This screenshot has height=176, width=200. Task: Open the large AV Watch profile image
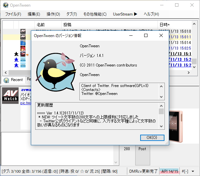(10, 96)
